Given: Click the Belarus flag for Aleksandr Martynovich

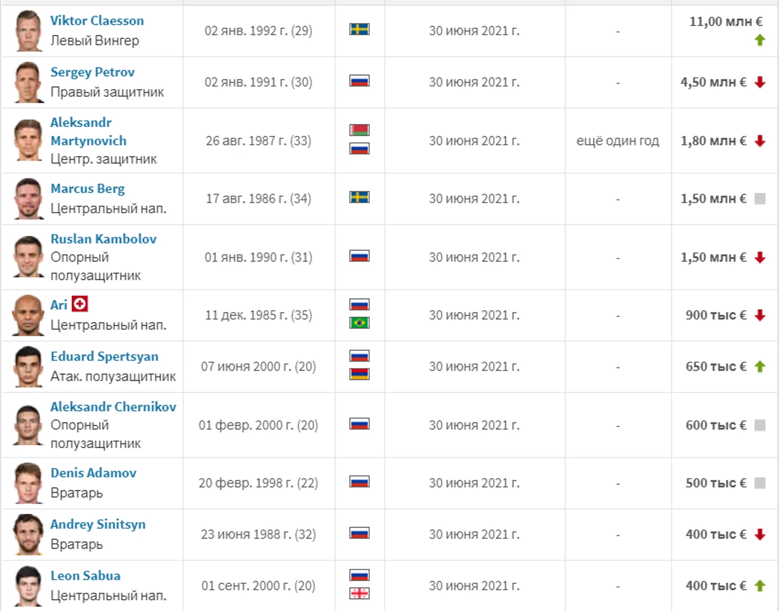Looking at the screenshot, I should click(359, 130).
